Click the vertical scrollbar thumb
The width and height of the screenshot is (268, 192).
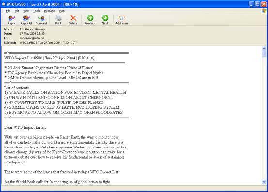(264, 54)
